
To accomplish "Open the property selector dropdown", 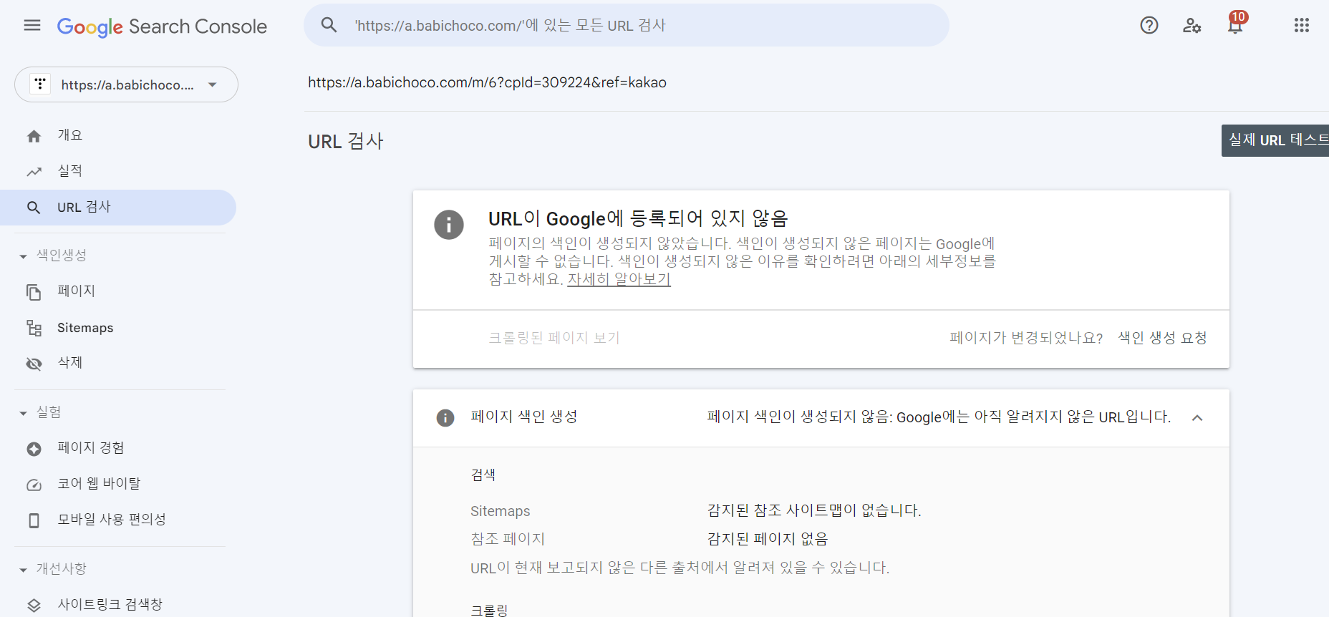I will pyautogui.click(x=126, y=84).
